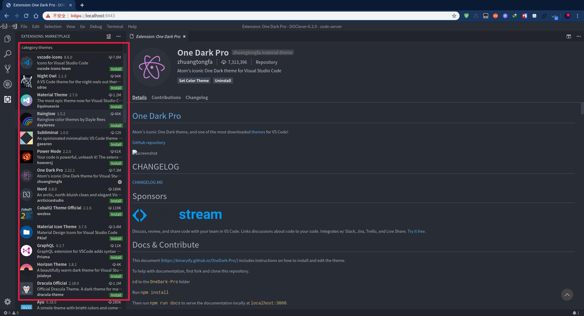Toggle the bookmark star in the address bar

coord(454,16)
